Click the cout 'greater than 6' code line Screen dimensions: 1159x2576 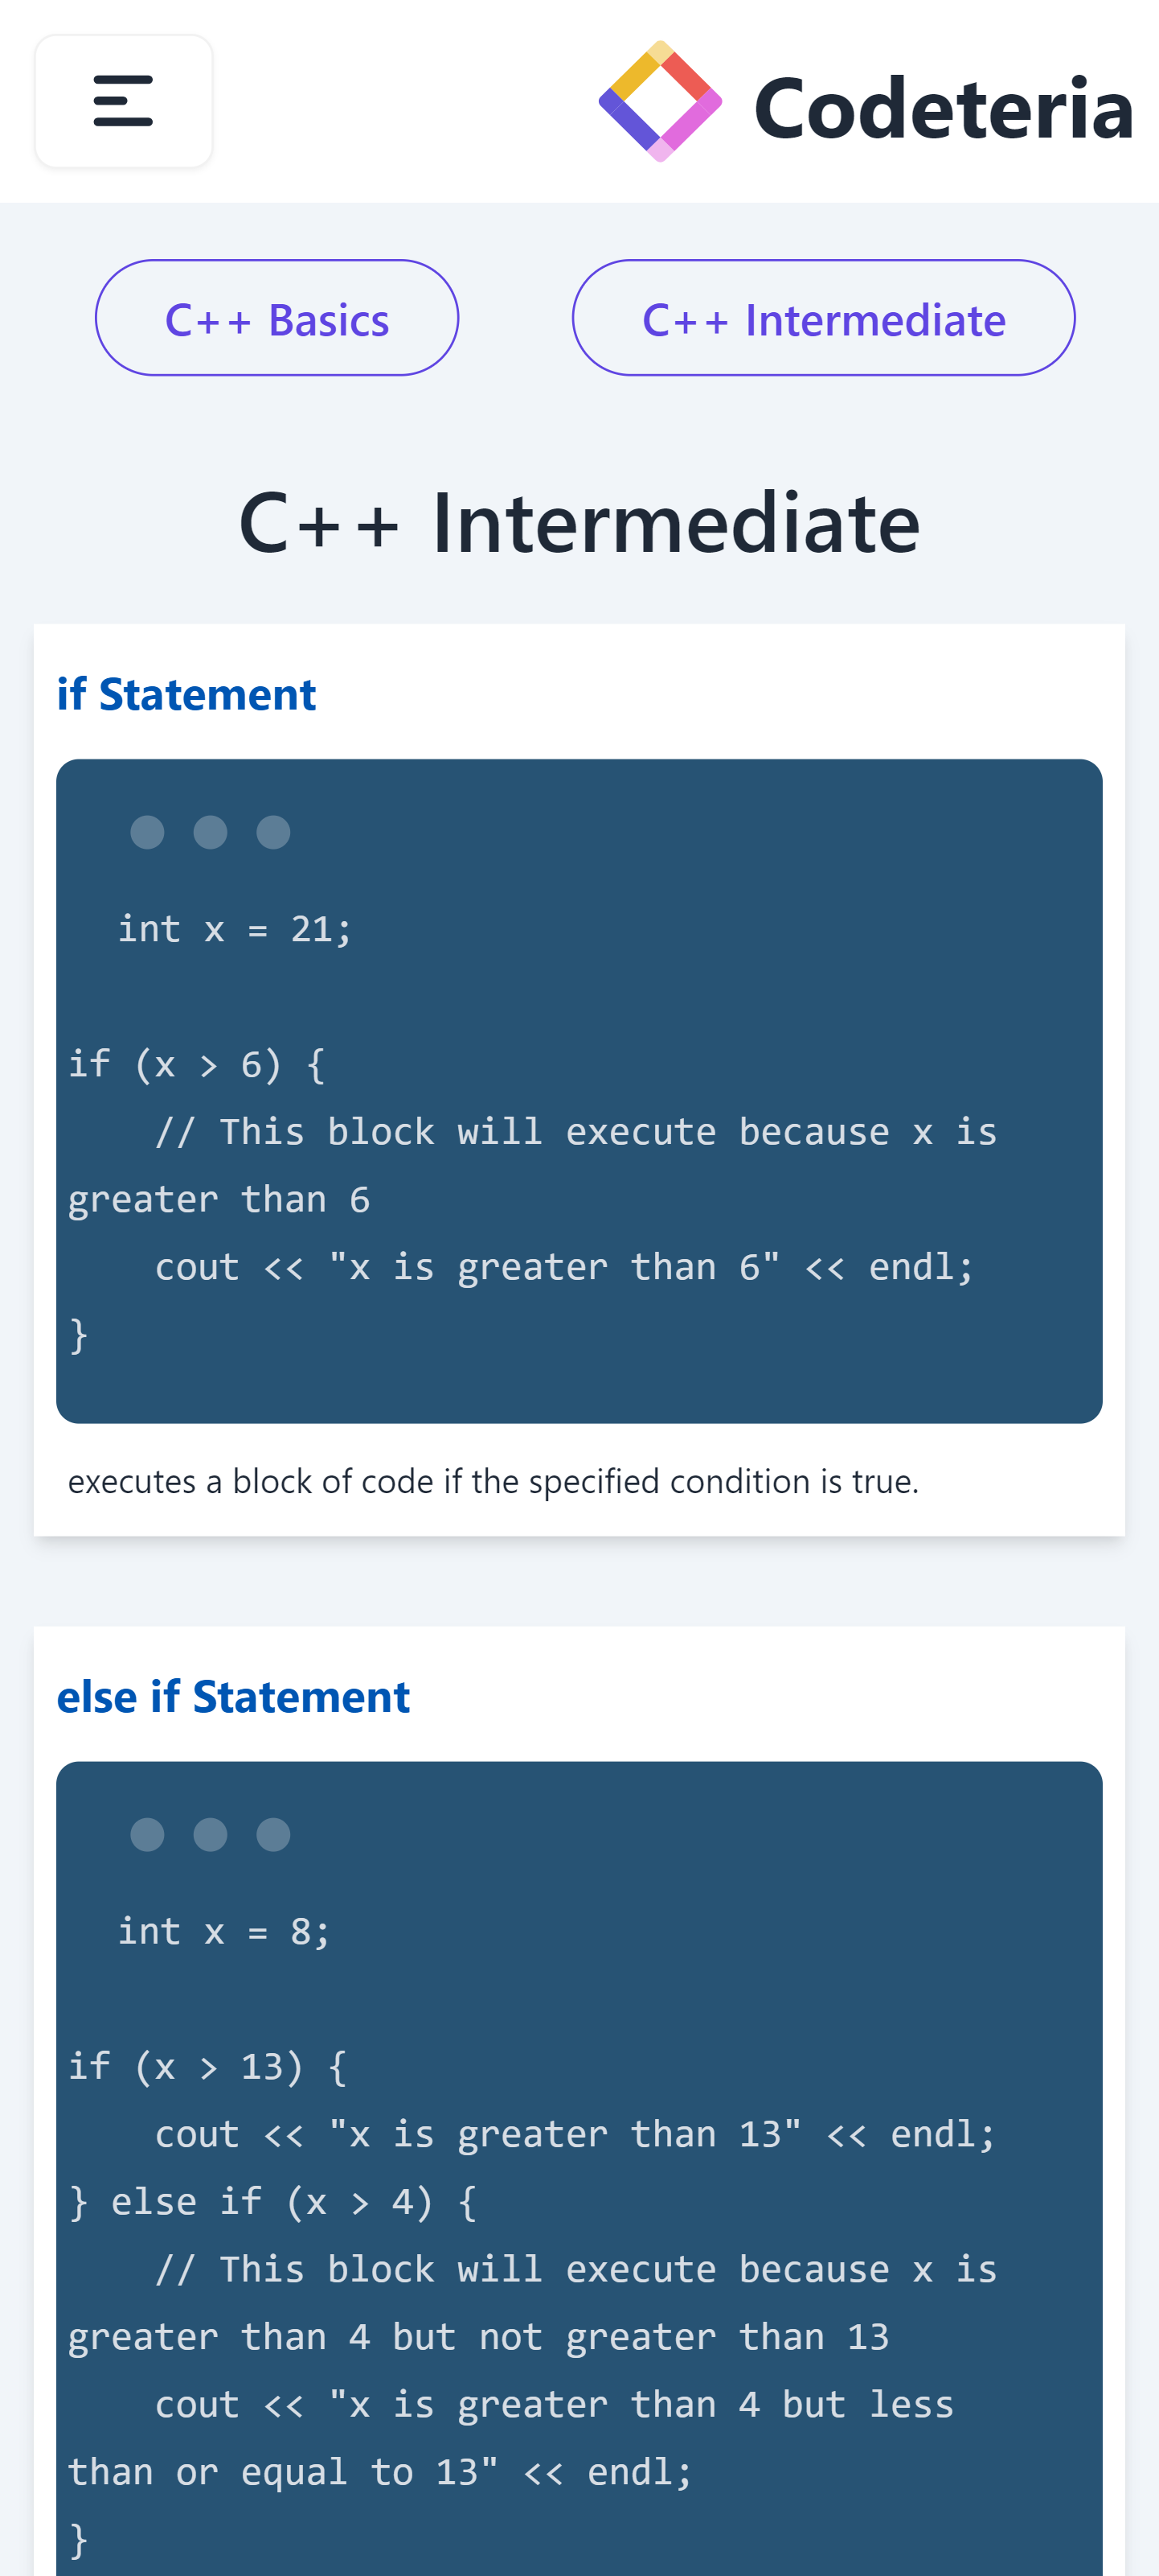564,1267
